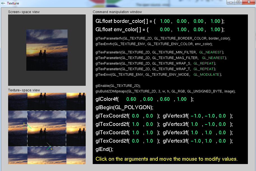
Task: Select t coordinate 0.0 of second glTexCoord2f
Action: (x=149, y=124)
